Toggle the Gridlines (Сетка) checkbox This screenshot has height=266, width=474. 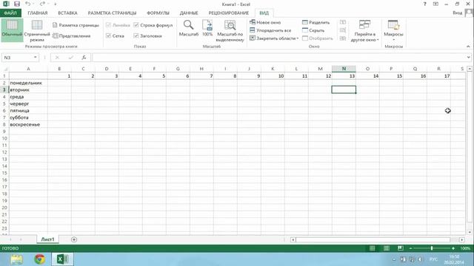(x=116, y=36)
